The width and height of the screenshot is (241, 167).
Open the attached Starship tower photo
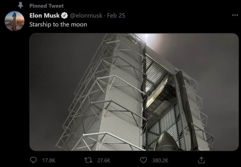tap(134, 92)
